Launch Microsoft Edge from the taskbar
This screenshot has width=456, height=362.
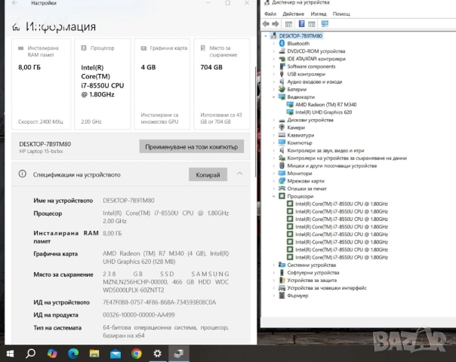point(73,354)
